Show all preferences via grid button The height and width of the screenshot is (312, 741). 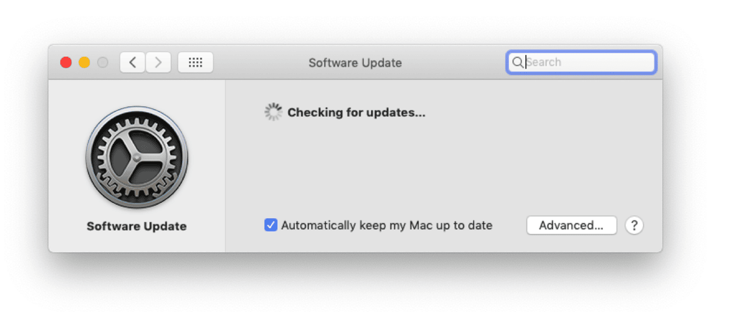(x=195, y=62)
